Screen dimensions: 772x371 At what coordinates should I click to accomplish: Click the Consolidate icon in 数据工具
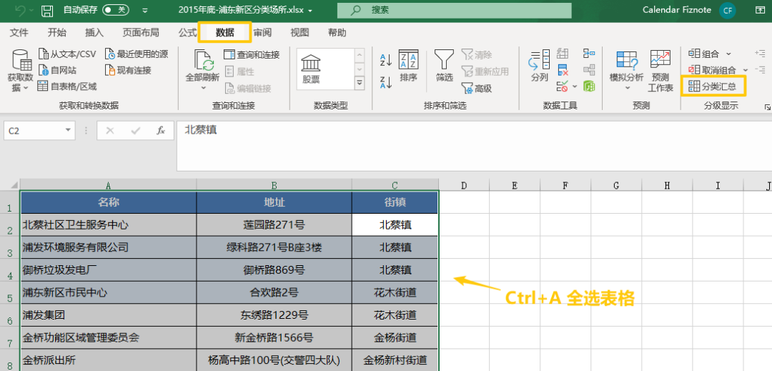point(589,53)
